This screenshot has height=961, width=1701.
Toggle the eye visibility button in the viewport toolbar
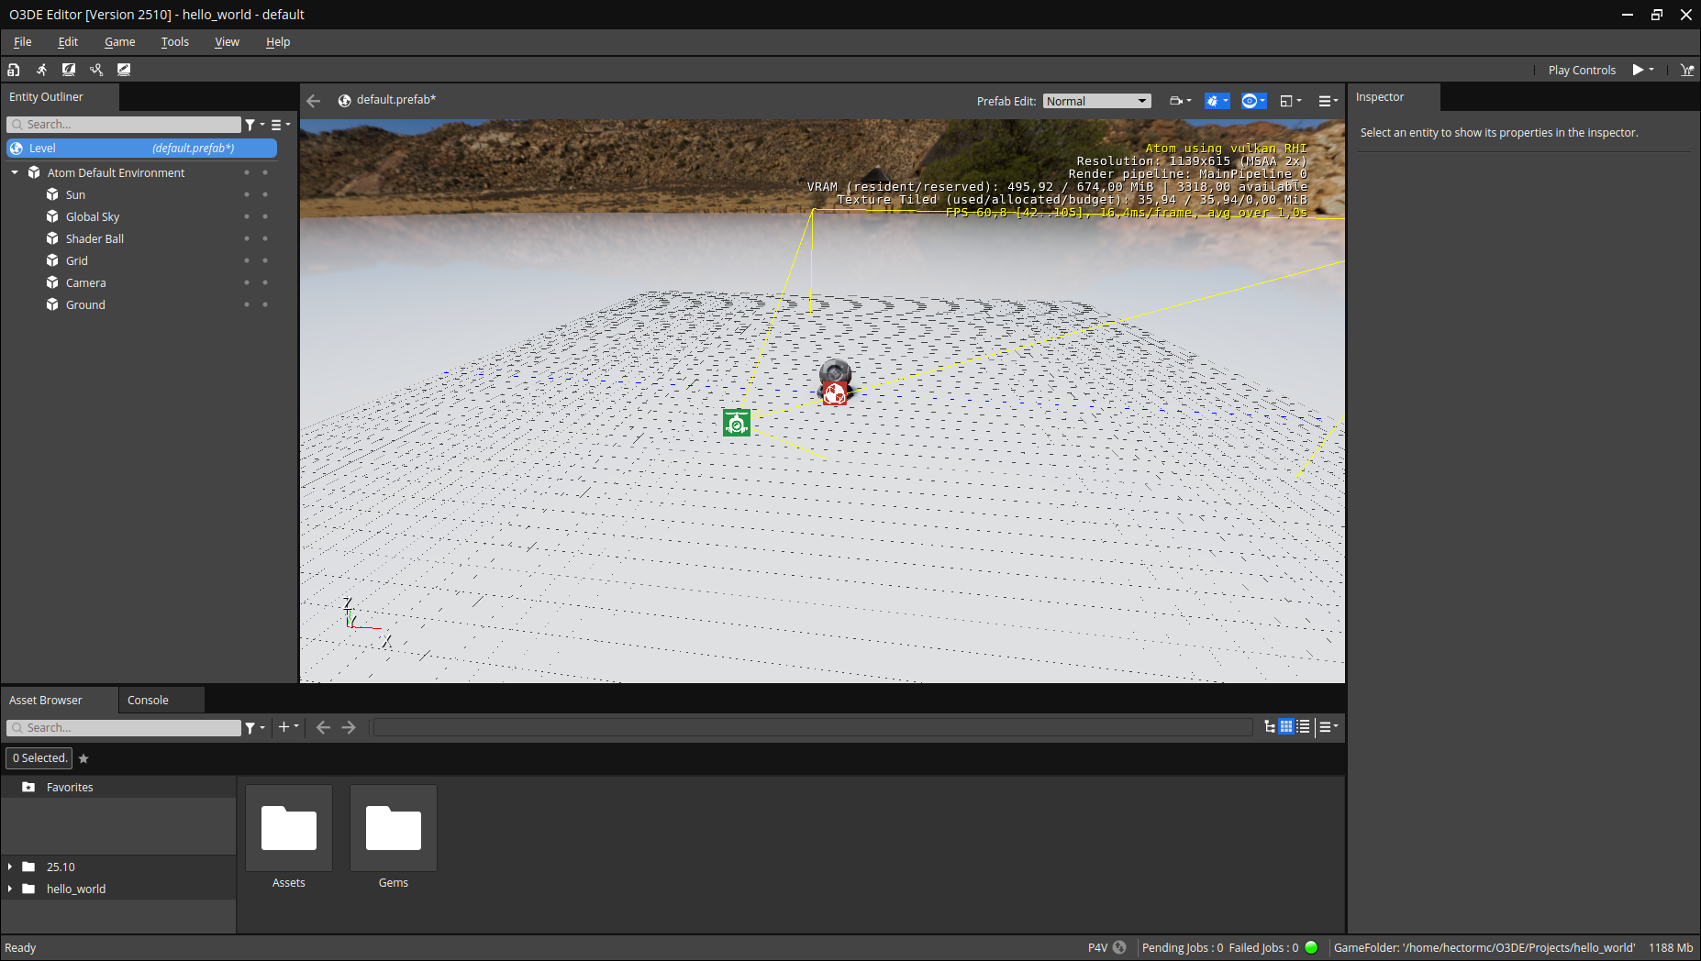tap(1250, 101)
